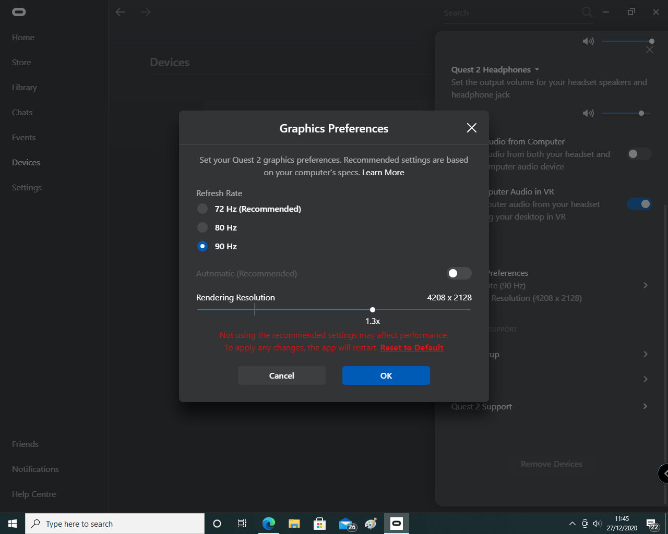View Notifications in sidebar
The image size is (668, 534).
coord(35,469)
